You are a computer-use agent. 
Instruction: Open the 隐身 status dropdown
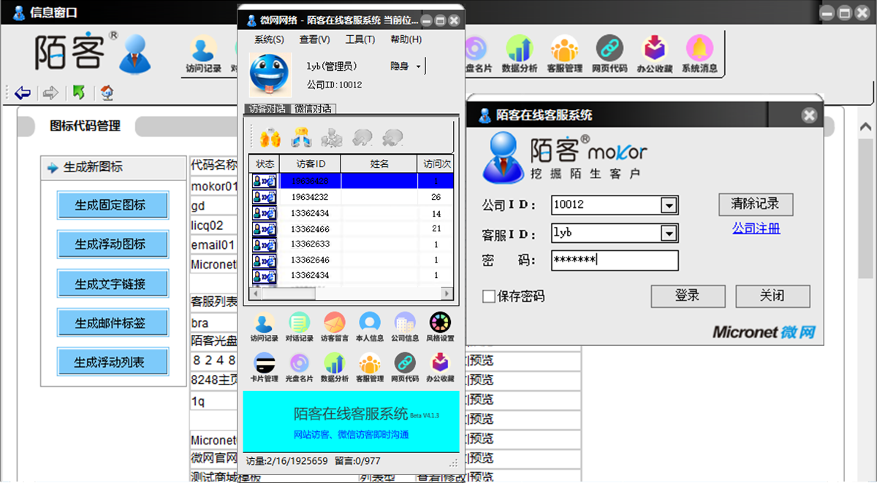point(418,66)
